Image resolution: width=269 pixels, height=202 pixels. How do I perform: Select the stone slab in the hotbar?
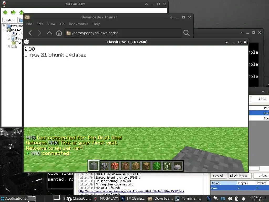pos(178,166)
